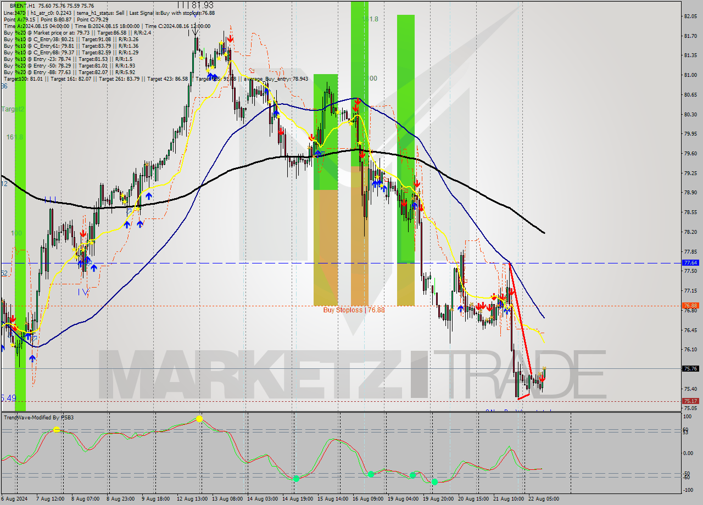Select 81.00 on the price axis
The width and height of the screenshot is (703, 505).
point(691,75)
